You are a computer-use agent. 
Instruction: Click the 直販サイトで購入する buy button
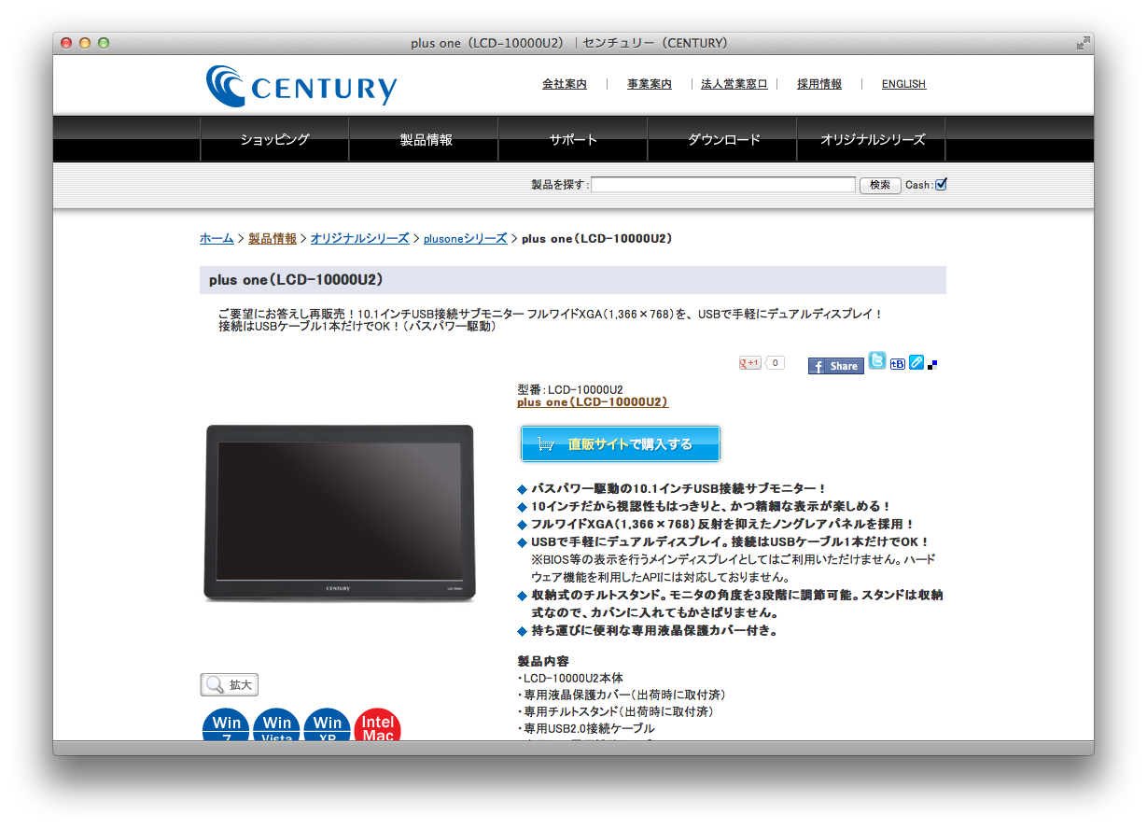point(621,444)
